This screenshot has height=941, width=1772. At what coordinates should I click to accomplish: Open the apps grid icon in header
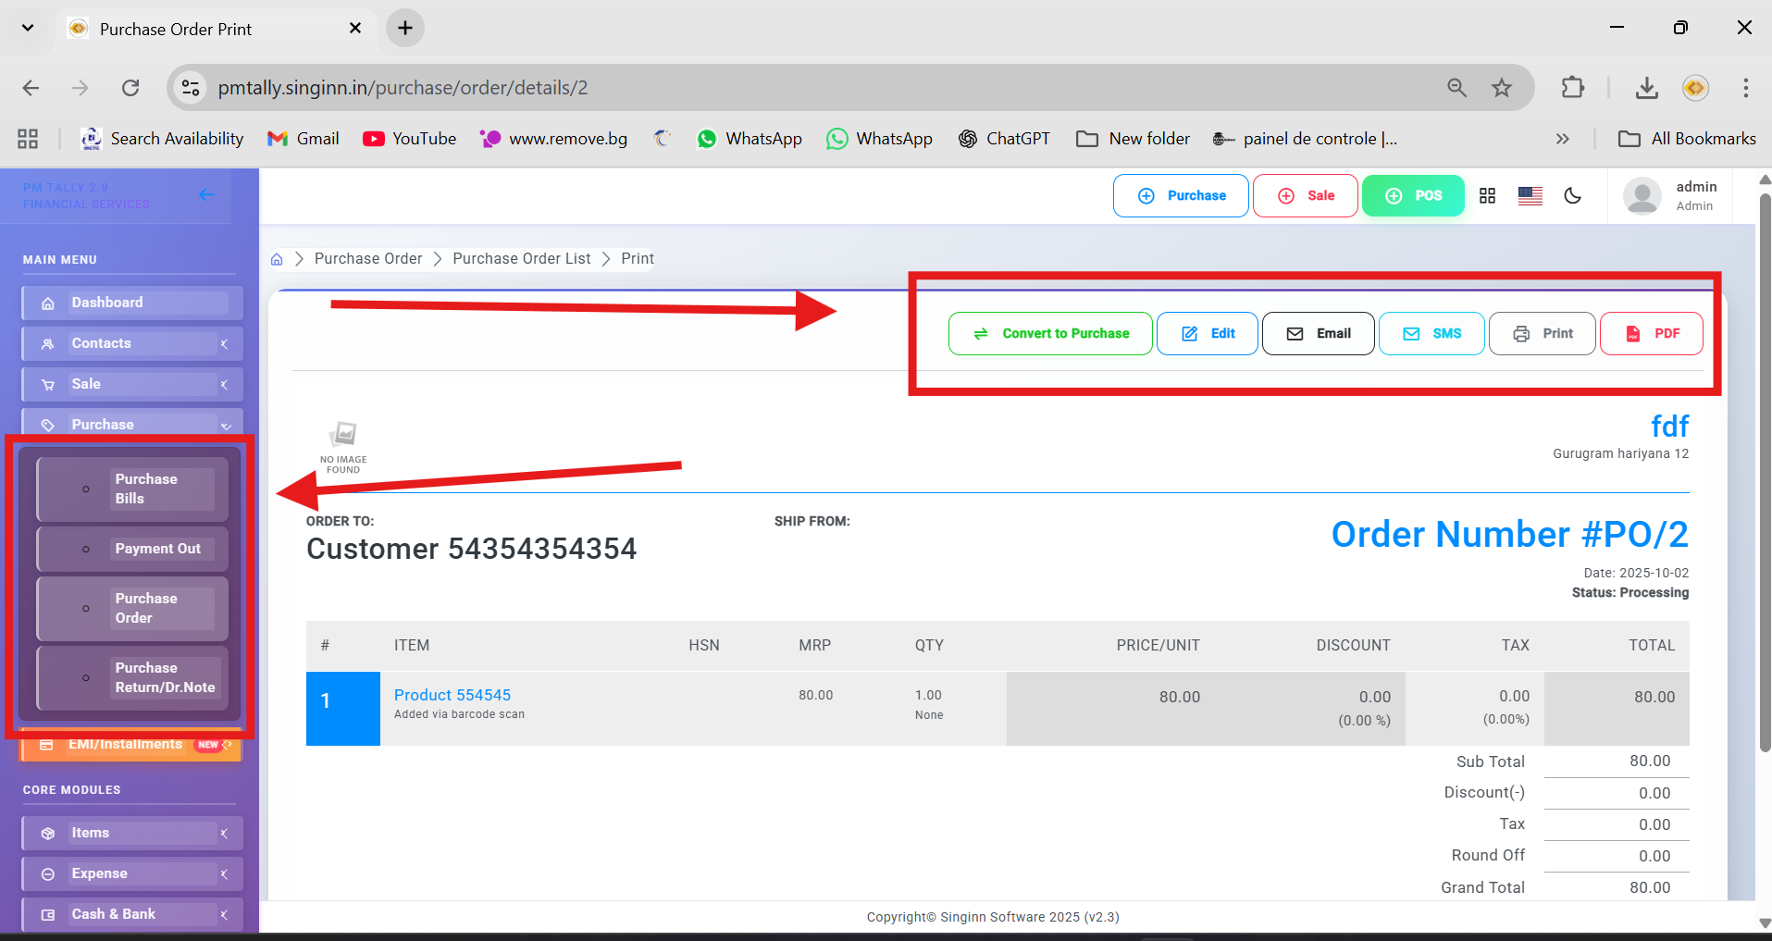pyautogui.click(x=1487, y=196)
